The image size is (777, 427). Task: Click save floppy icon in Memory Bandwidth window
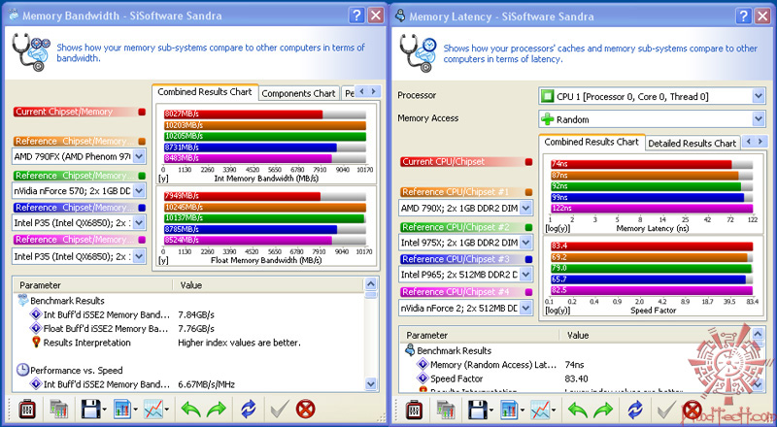point(90,410)
